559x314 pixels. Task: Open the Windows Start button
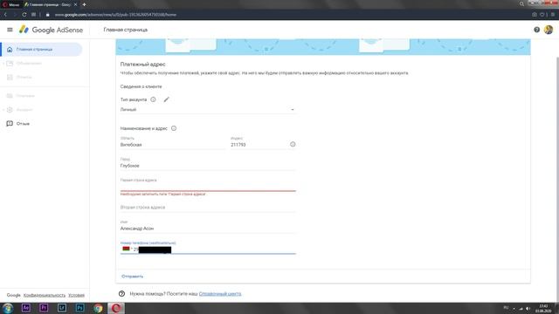(x=8, y=308)
